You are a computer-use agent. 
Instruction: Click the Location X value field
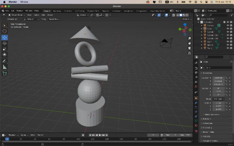pos(219,78)
